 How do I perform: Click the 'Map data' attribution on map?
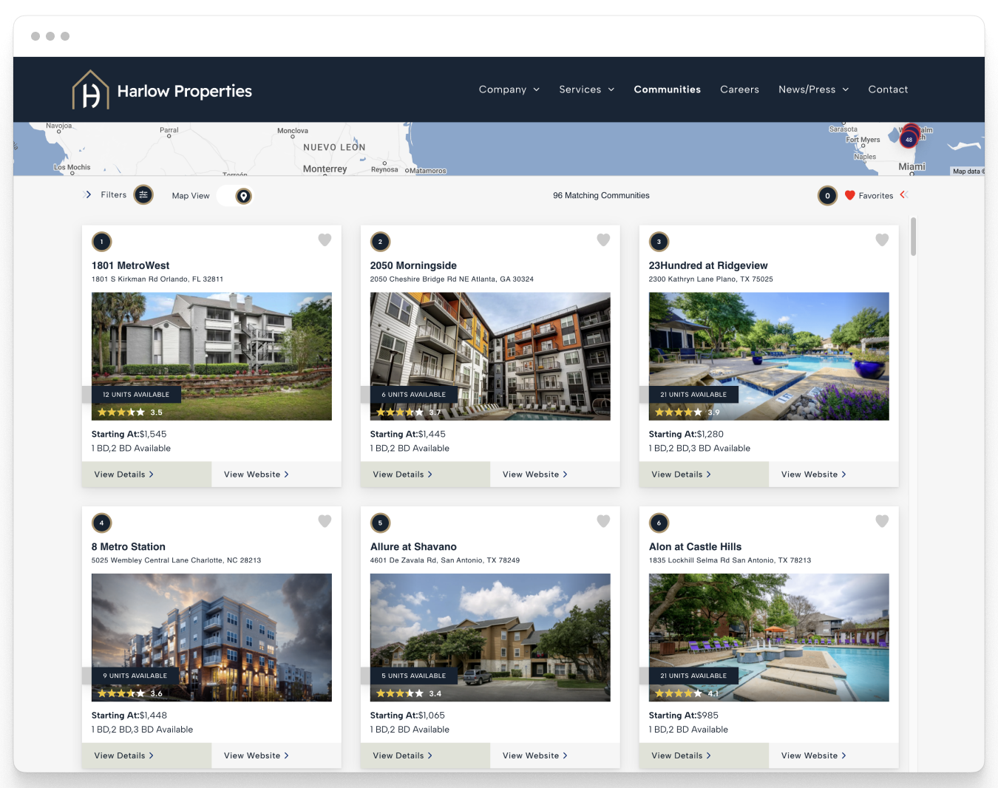pos(968,171)
